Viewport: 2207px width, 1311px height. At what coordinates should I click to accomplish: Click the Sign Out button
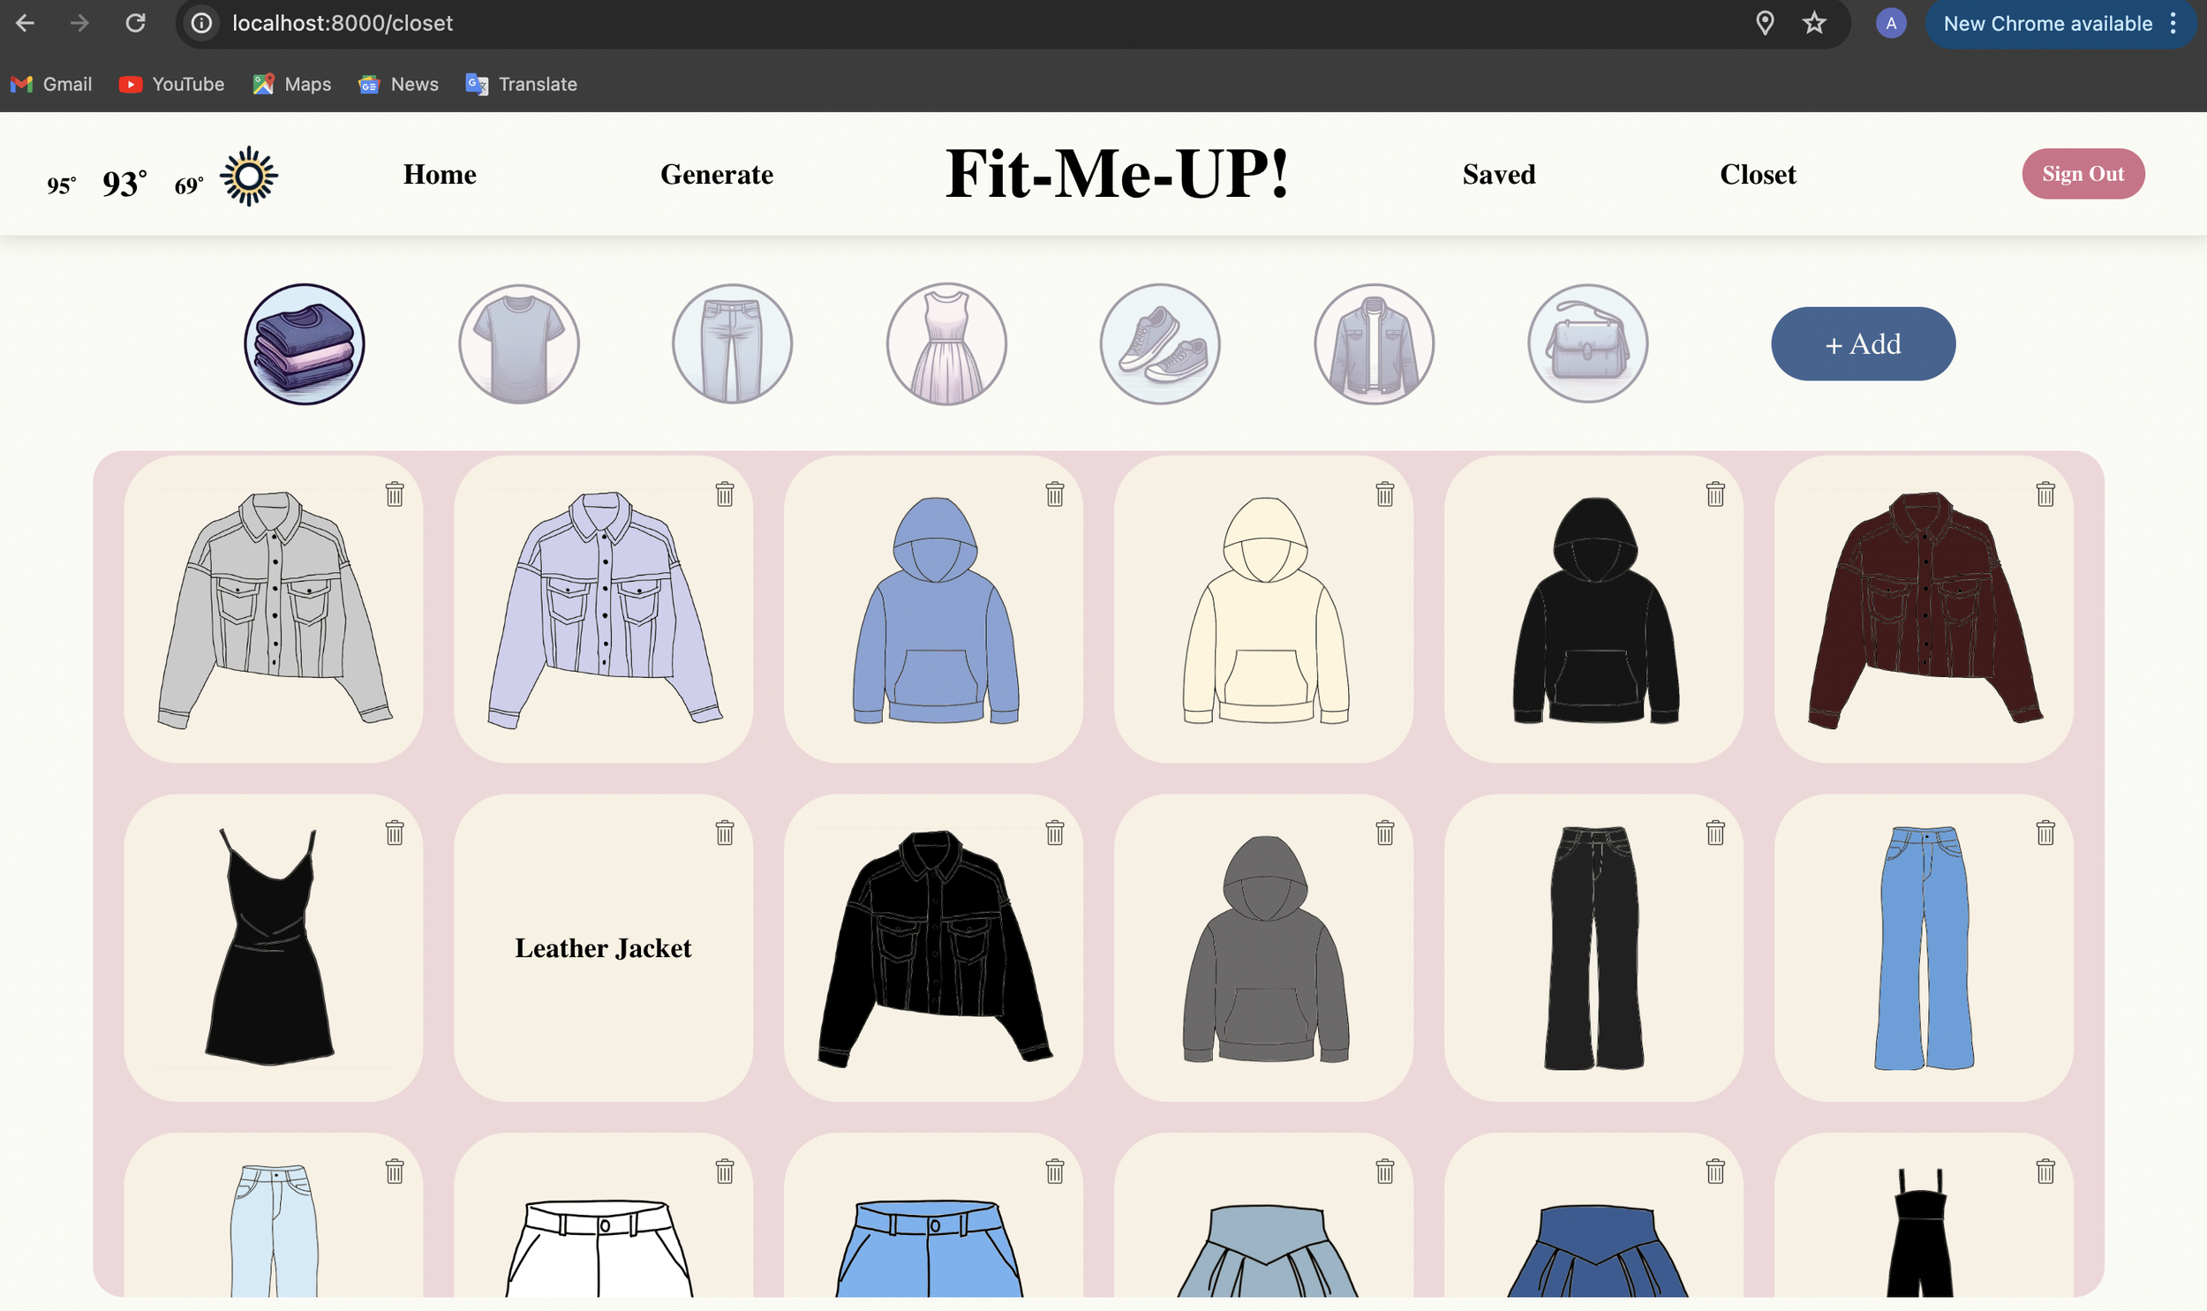click(x=2083, y=174)
